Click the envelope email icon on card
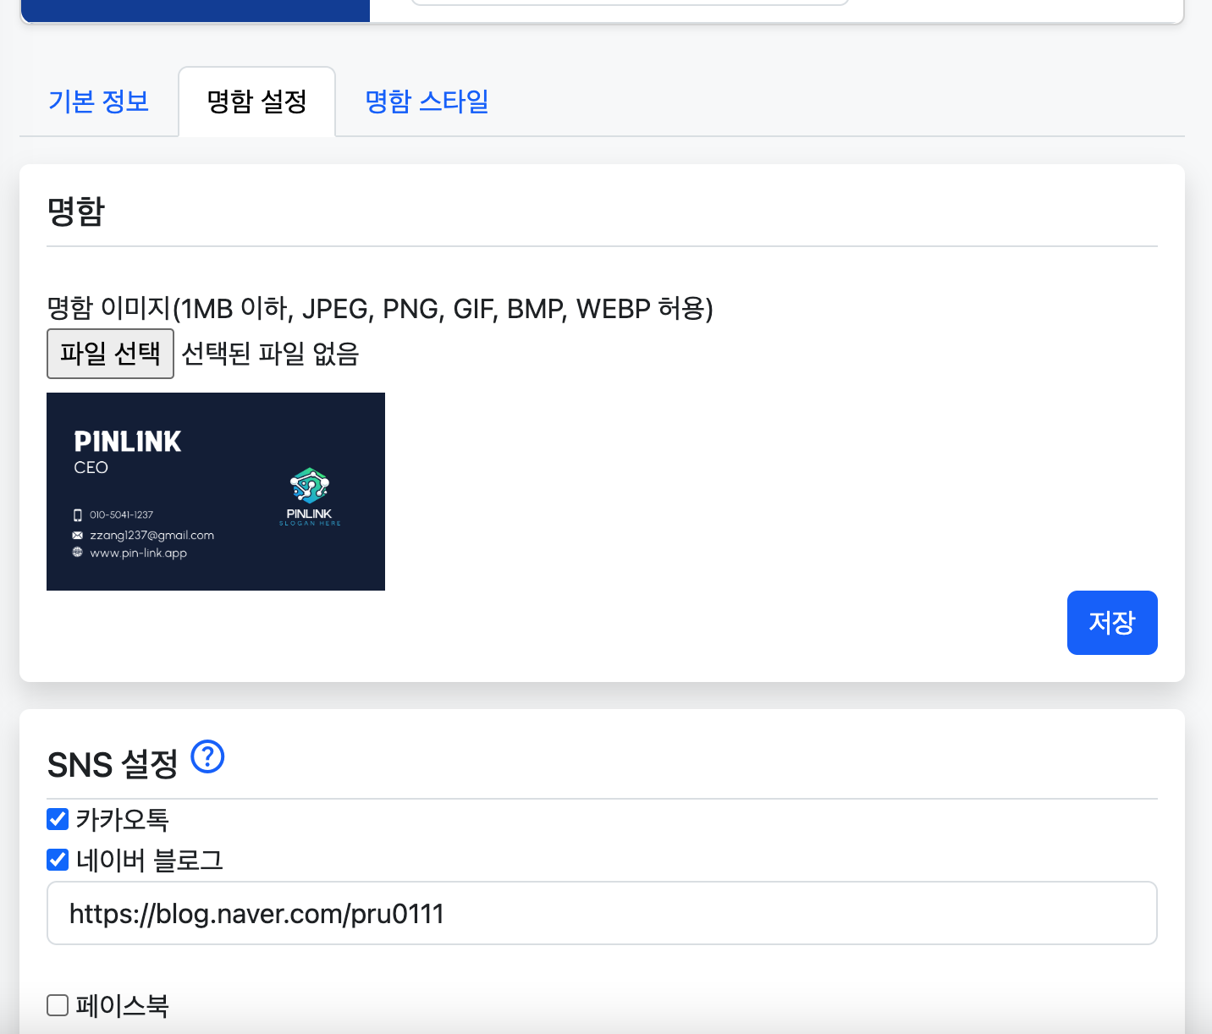The width and height of the screenshot is (1212, 1034). coord(78,535)
